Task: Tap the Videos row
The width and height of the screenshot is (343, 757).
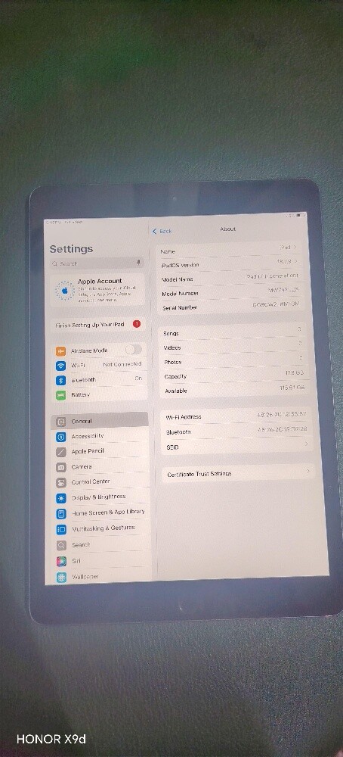Action: 233,346
